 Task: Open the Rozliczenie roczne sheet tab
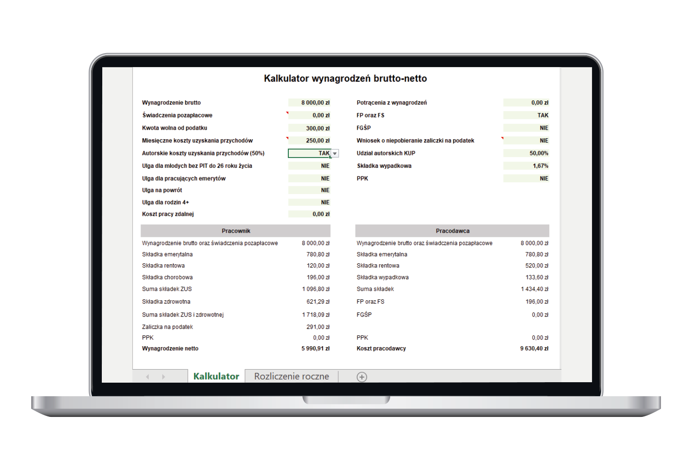coord(291,376)
